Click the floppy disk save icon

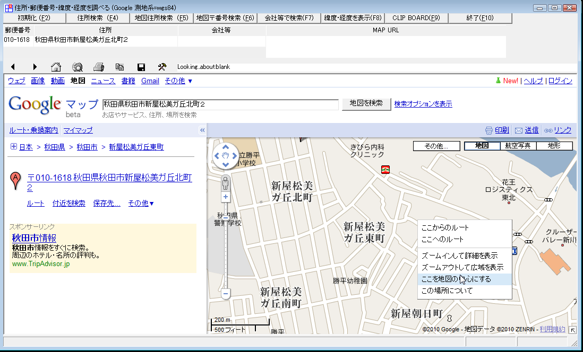(141, 67)
